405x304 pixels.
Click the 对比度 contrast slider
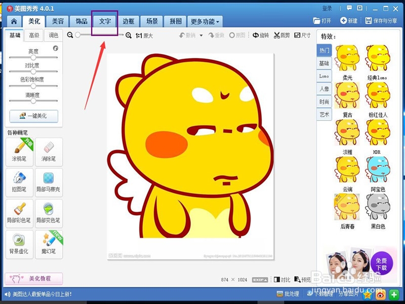33,71
